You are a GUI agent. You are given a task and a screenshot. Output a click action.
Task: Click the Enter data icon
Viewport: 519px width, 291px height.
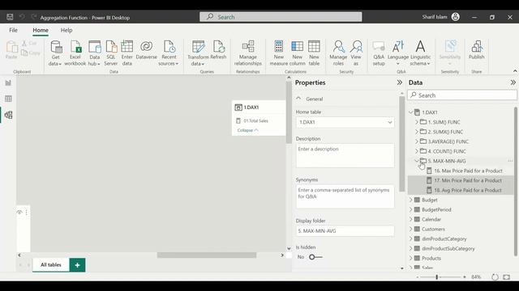click(127, 47)
